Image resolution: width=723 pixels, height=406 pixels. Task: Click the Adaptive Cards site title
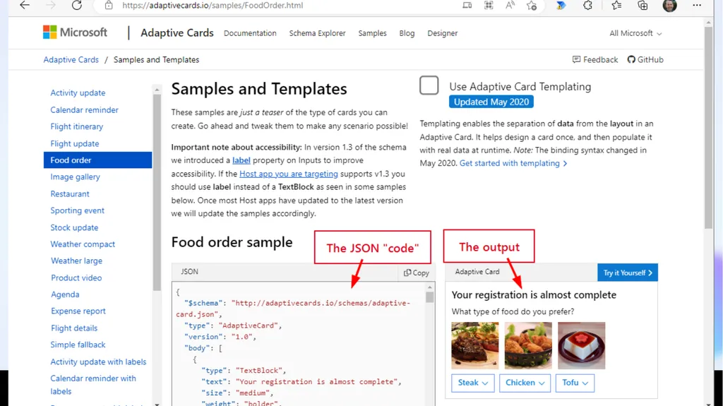tap(177, 32)
